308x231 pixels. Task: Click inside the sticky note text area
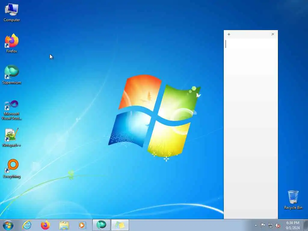(251, 128)
